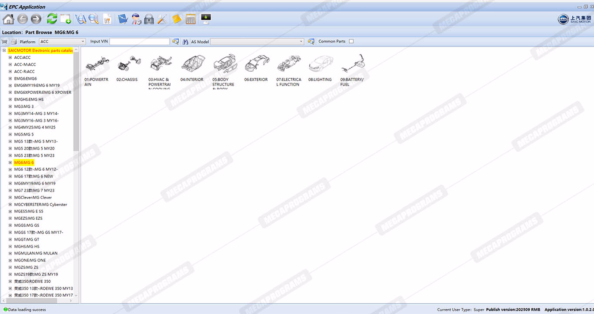The width and height of the screenshot is (594, 314).
Task: Open the AS Model dropdown
Action: (x=257, y=42)
